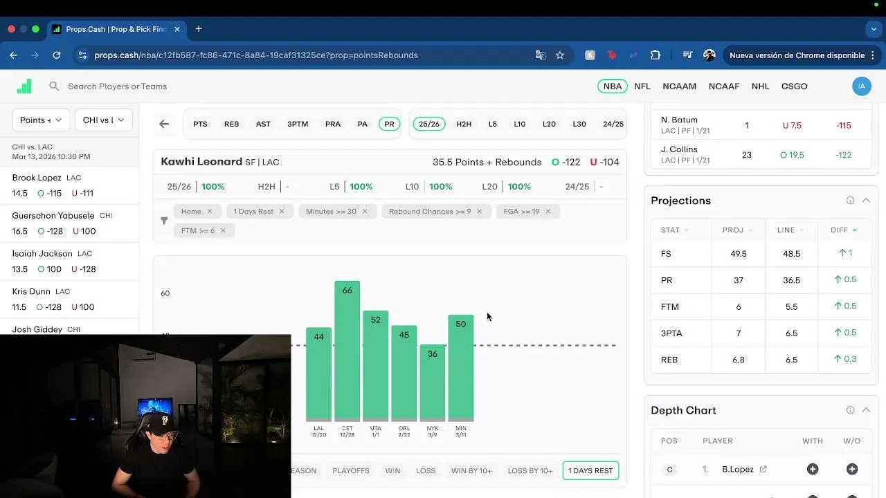Collapse the Projections panel
This screenshot has height=498, width=886.
point(866,201)
